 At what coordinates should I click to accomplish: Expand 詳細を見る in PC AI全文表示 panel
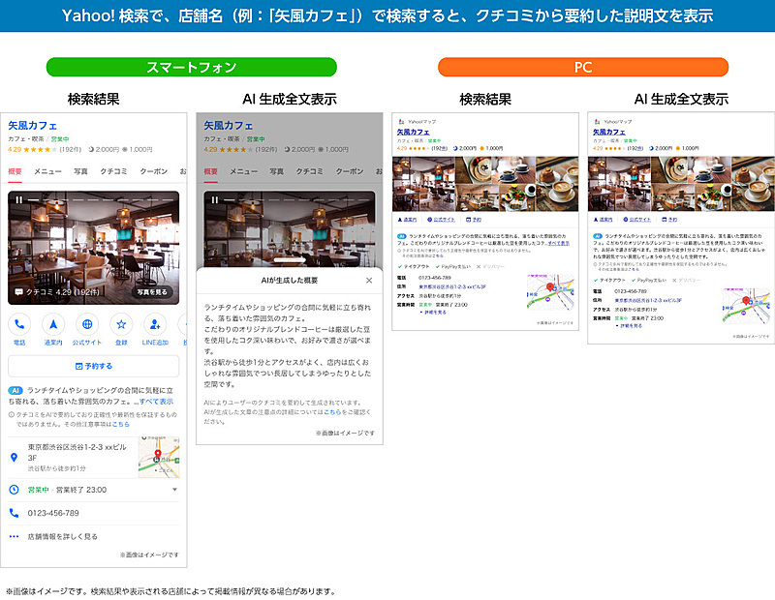tap(629, 326)
